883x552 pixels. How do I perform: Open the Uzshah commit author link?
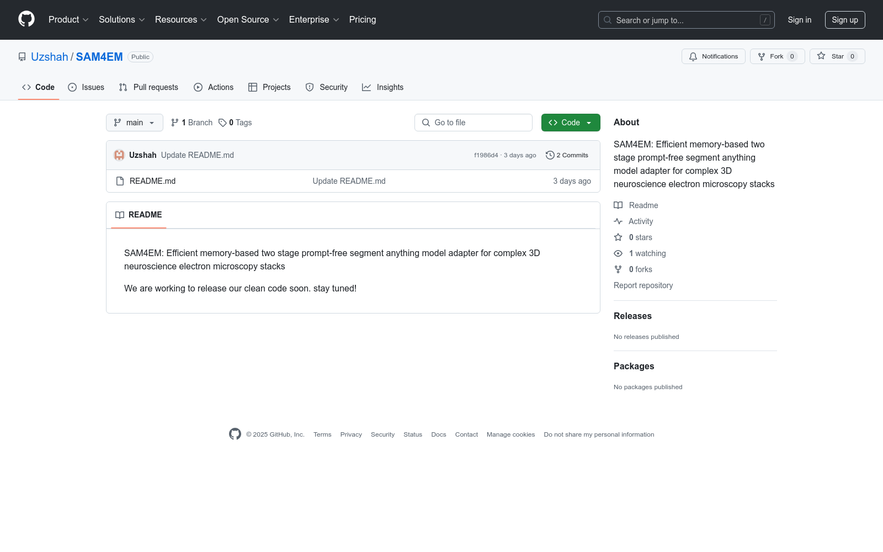[x=143, y=155]
